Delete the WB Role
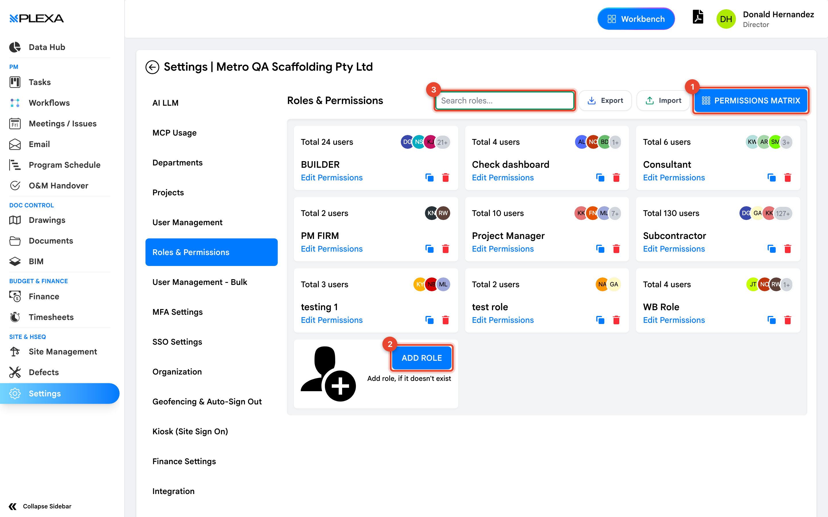The height and width of the screenshot is (517, 828). point(788,320)
